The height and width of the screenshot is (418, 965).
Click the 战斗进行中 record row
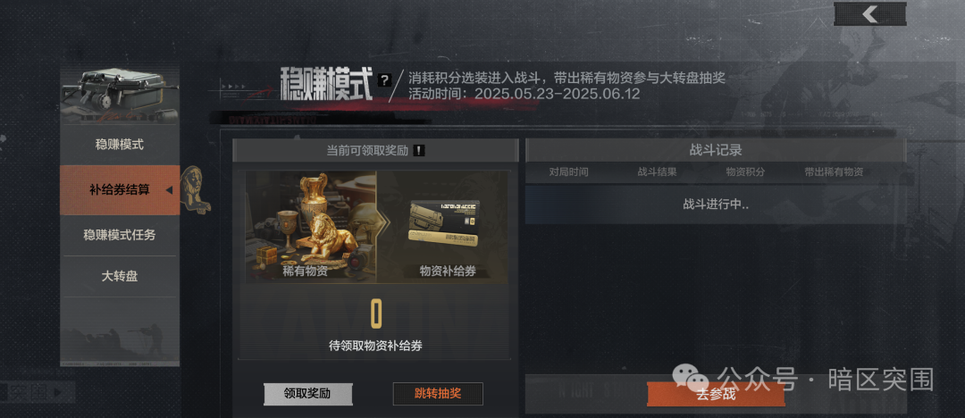[x=716, y=205]
